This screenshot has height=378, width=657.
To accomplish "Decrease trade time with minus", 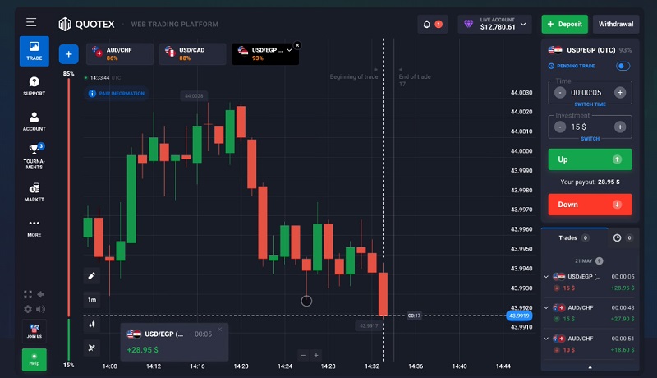I will coord(560,93).
